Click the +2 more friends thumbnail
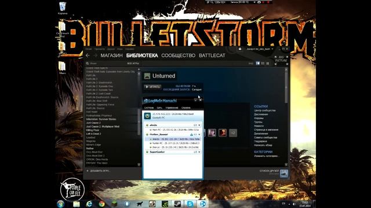Screen dimensions: 371x208 coord(233,133)
